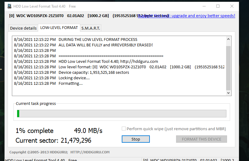This screenshot has width=249, height=161.
Task: Open the Device details tab
Action: tap(23, 28)
